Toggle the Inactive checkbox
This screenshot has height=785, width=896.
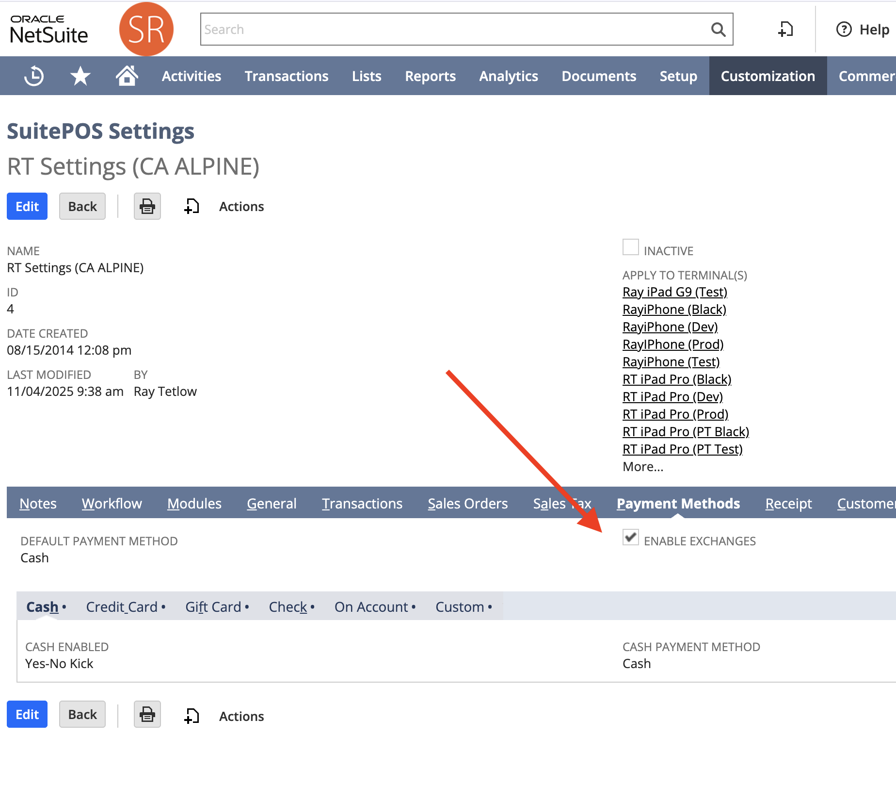click(630, 247)
